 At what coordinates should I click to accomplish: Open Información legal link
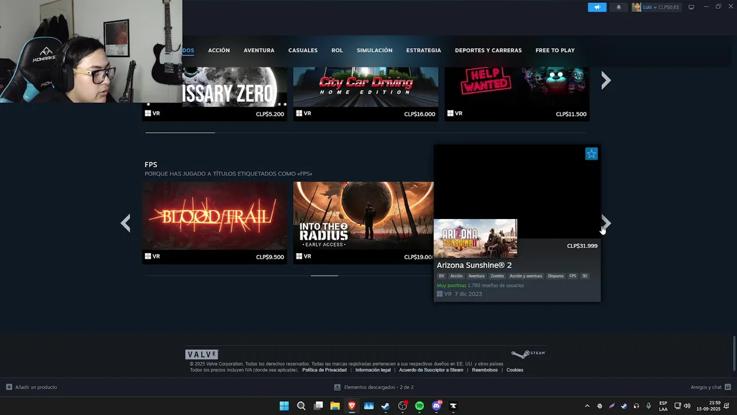pyautogui.click(x=373, y=370)
